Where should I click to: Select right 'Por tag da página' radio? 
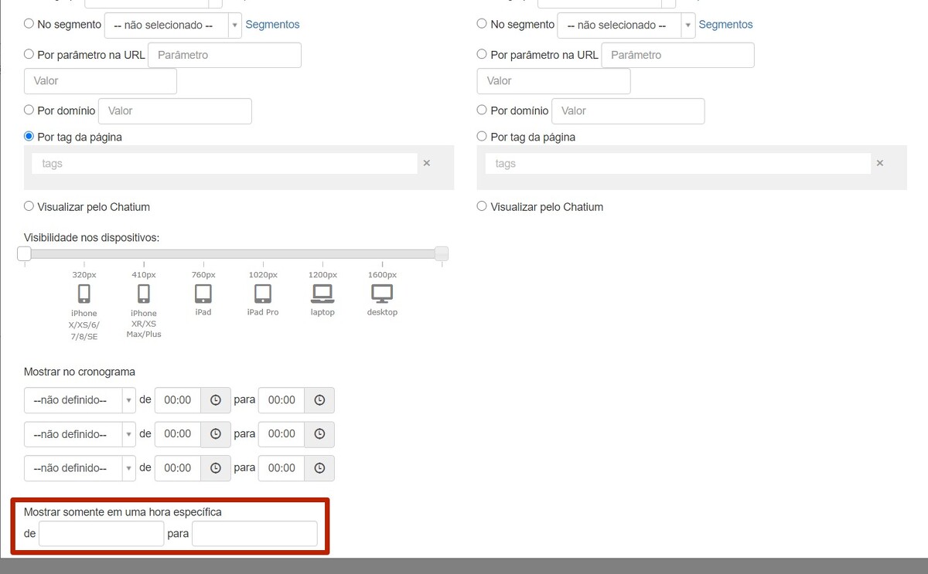coord(483,137)
